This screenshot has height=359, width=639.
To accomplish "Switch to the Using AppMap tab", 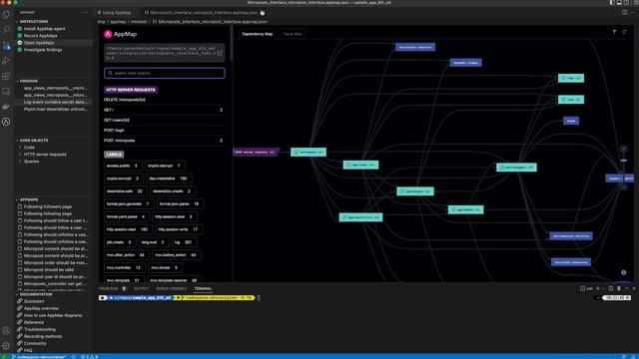I will (x=116, y=13).
